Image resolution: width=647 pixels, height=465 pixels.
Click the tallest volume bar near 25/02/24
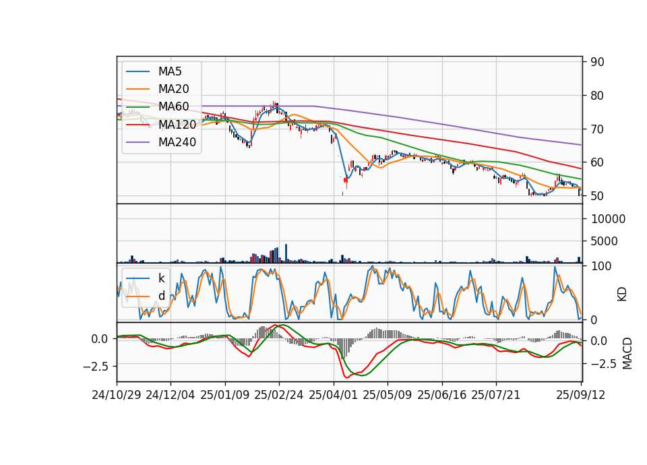click(x=286, y=253)
